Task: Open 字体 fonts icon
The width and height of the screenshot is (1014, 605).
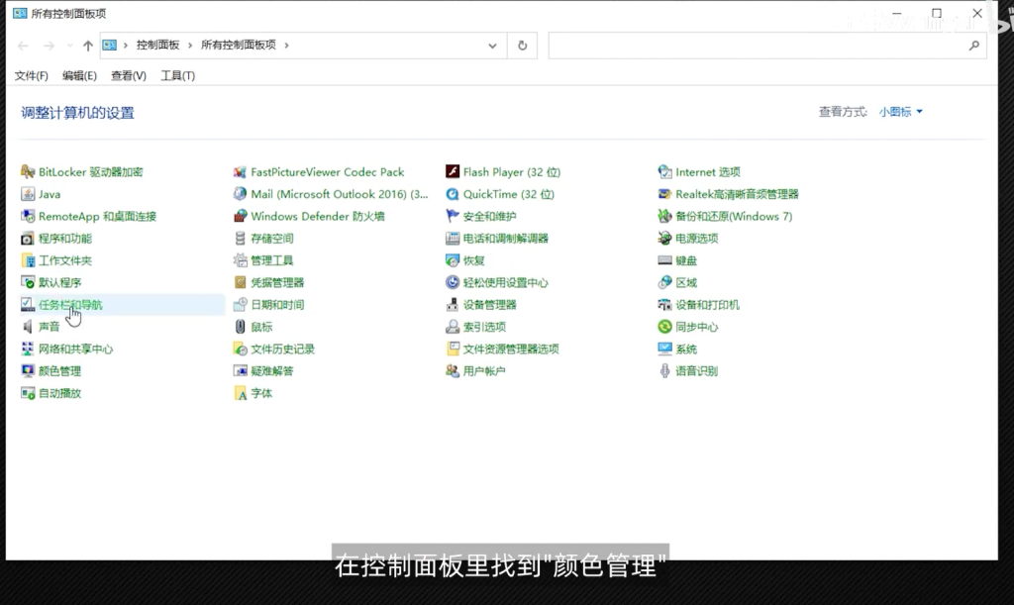Action: click(240, 393)
